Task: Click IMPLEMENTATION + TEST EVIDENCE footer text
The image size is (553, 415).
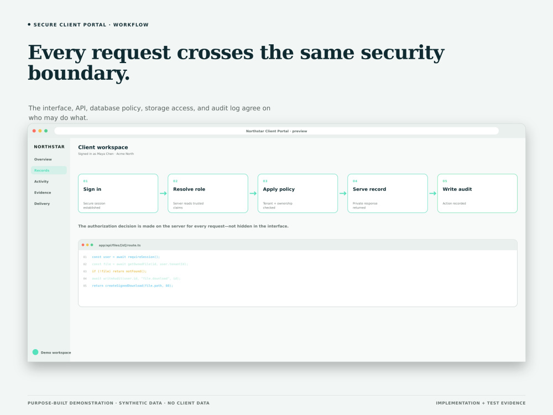Action: [481, 403]
